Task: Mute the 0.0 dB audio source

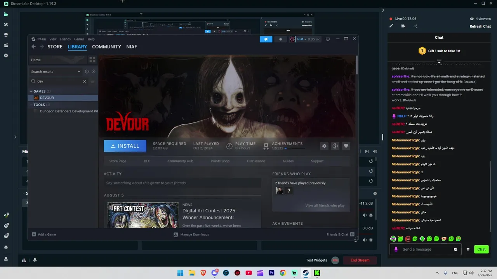Action: click(365, 240)
